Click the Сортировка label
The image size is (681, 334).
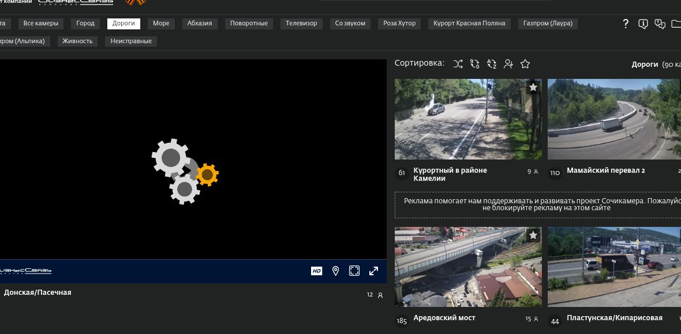(420, 63)
